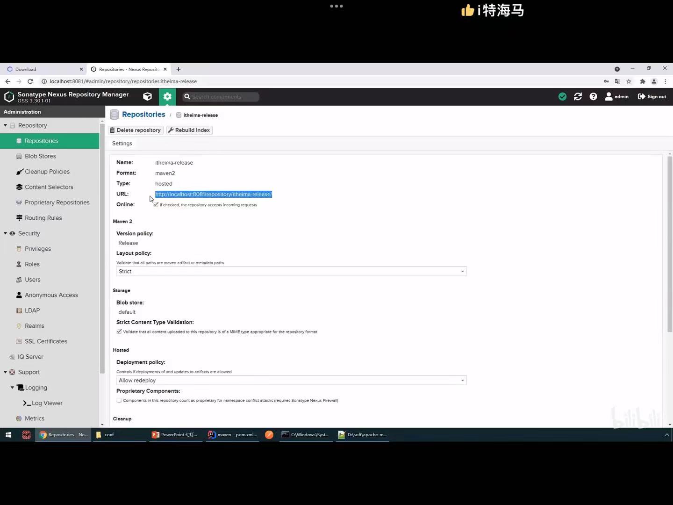Select the highlighted repository URL text

[x=214, y=194]
